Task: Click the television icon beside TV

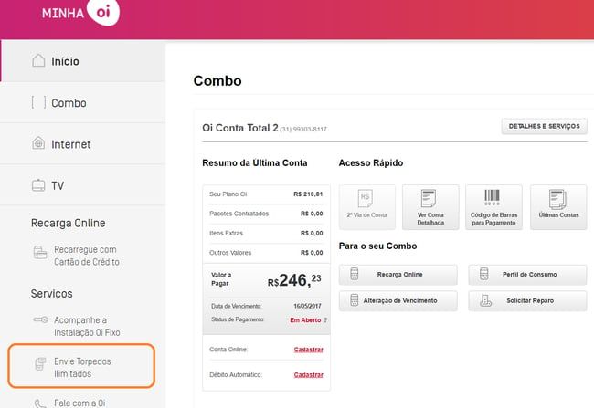Action: (38, 185)
